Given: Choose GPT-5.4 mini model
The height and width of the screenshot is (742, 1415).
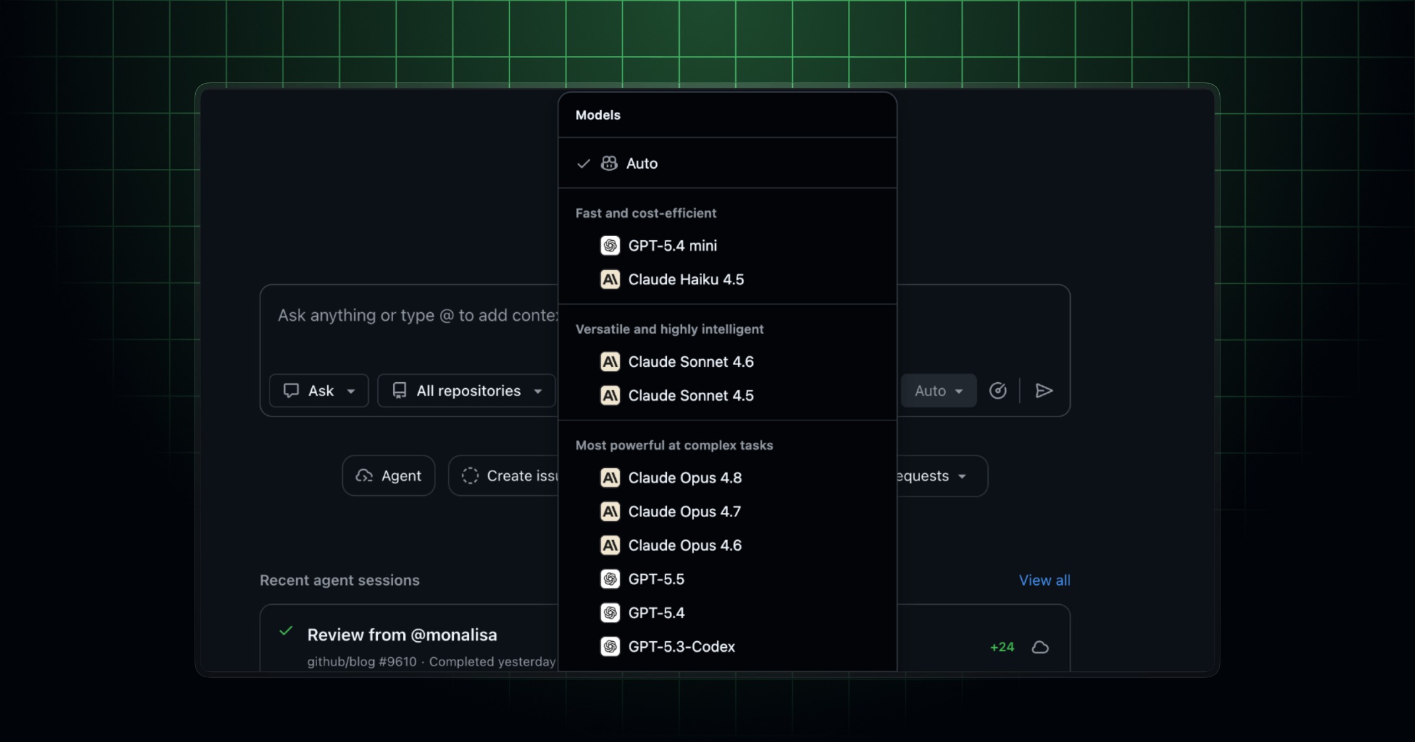Looking at the screenshot, I should (728, 246).
